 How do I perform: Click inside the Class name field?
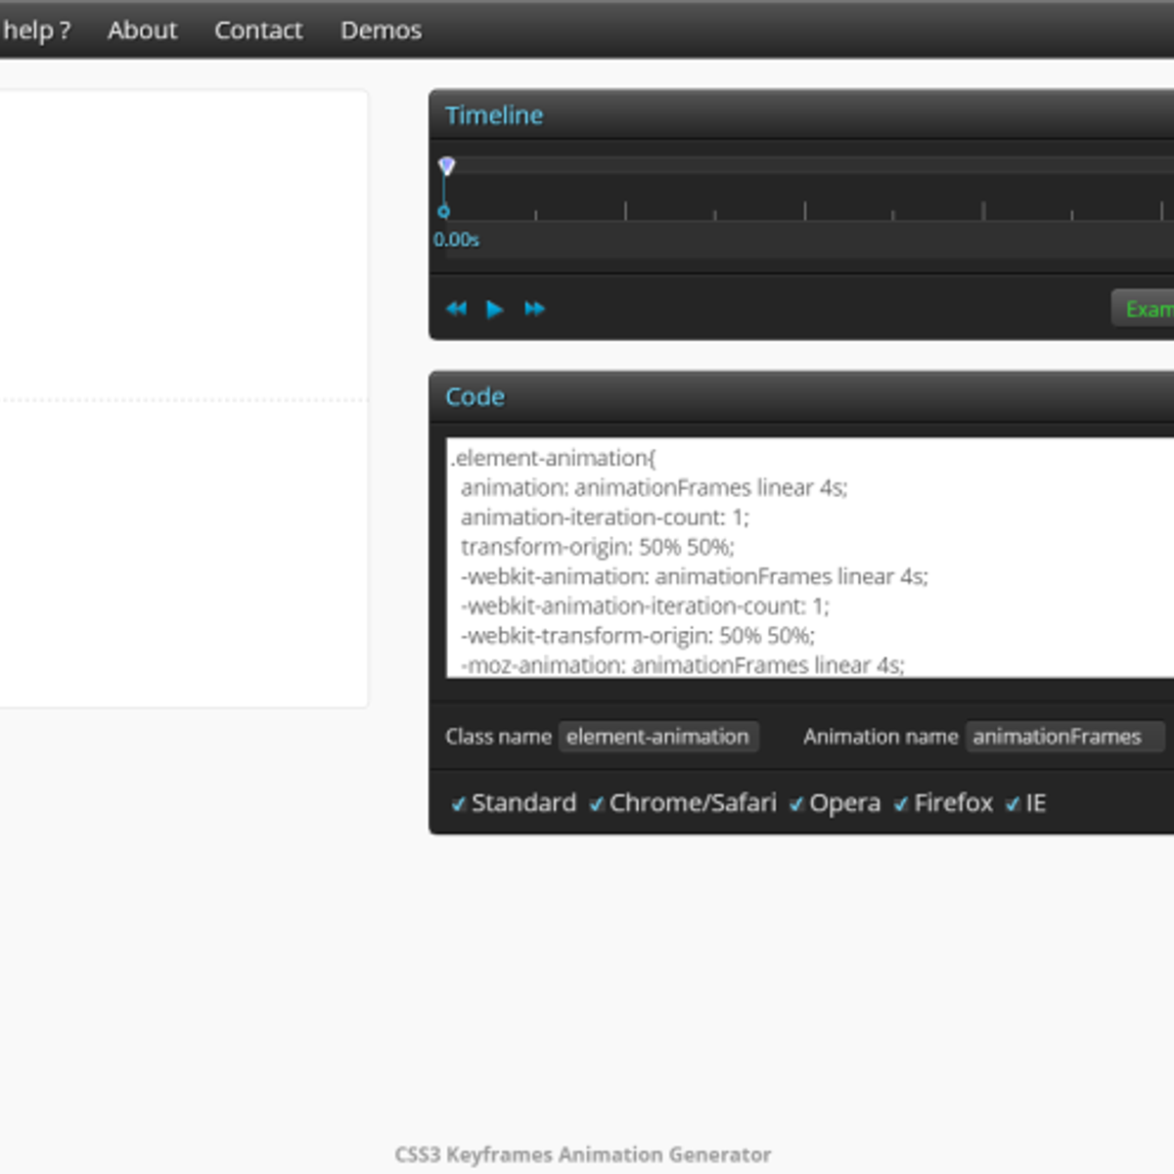(657, 737)
